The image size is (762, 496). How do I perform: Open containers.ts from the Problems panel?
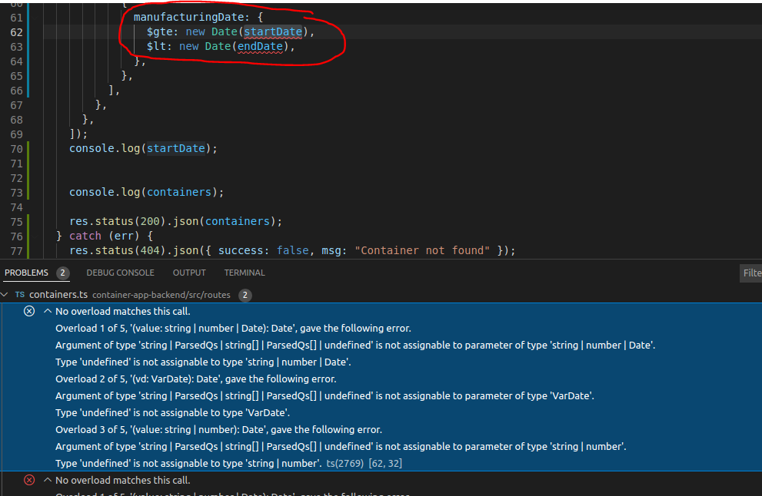pyautogui.click(x=59, y=294)
